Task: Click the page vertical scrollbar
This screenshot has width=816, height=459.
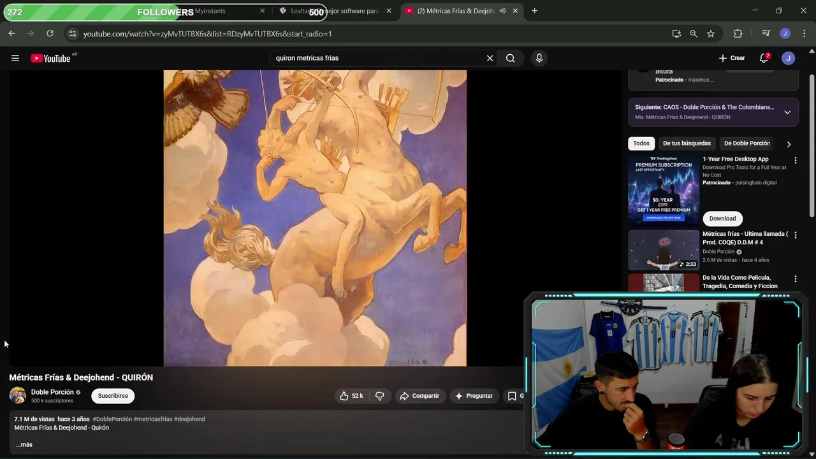Action: [x=812, y=147]
